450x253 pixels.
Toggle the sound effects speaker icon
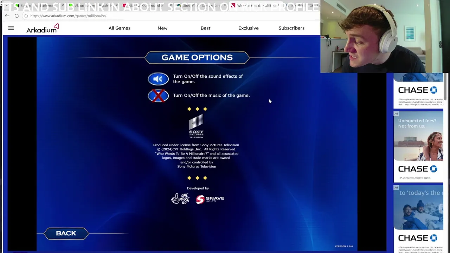(158, 79)
